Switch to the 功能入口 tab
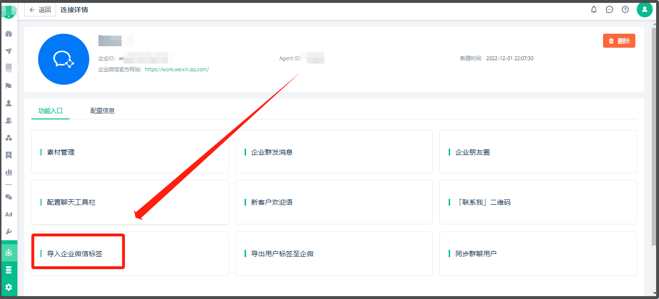 point(51,111)
